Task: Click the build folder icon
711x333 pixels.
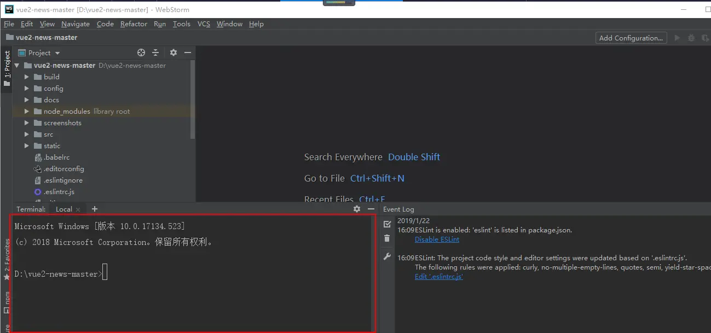Action: click(38, 77)
